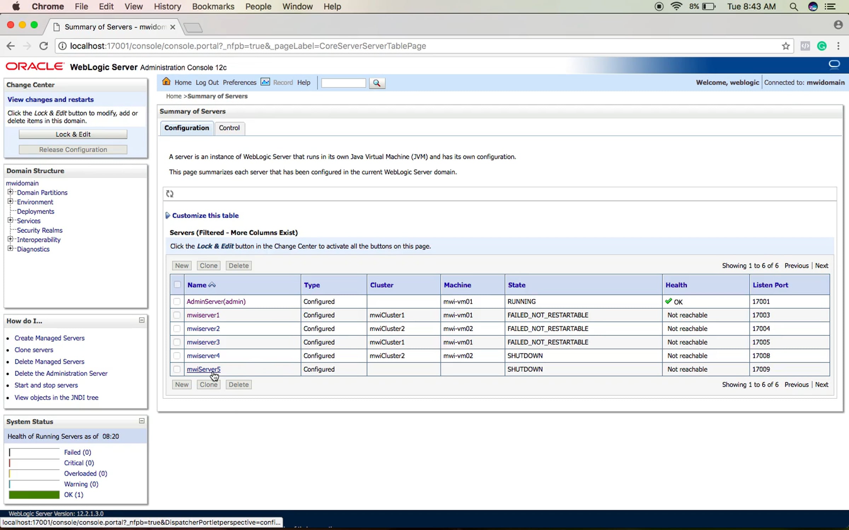Open the Bookmarks menu
This screenshot has height=530, width=849.
point(213,6)
